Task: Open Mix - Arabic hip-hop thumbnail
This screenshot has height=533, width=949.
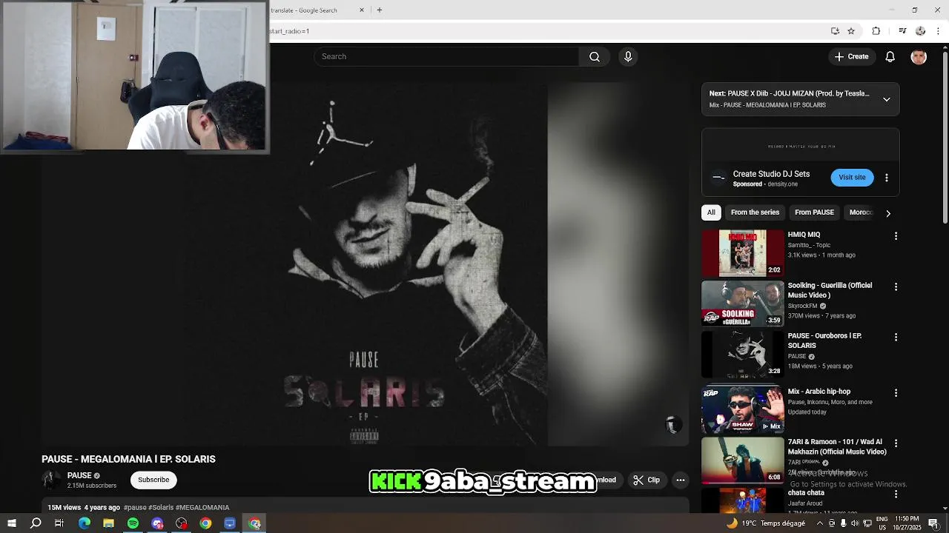Action: click(742, 409)
